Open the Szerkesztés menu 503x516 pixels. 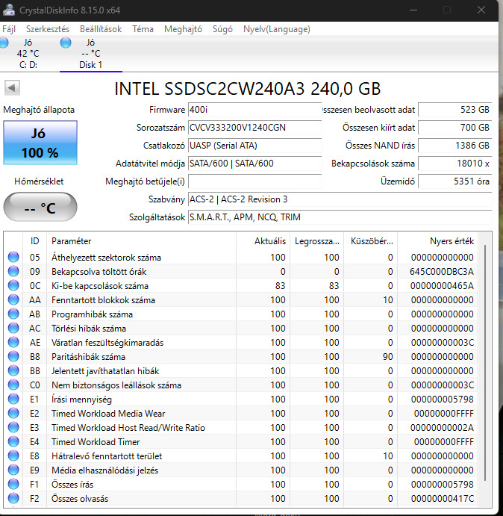click(47, 29)
